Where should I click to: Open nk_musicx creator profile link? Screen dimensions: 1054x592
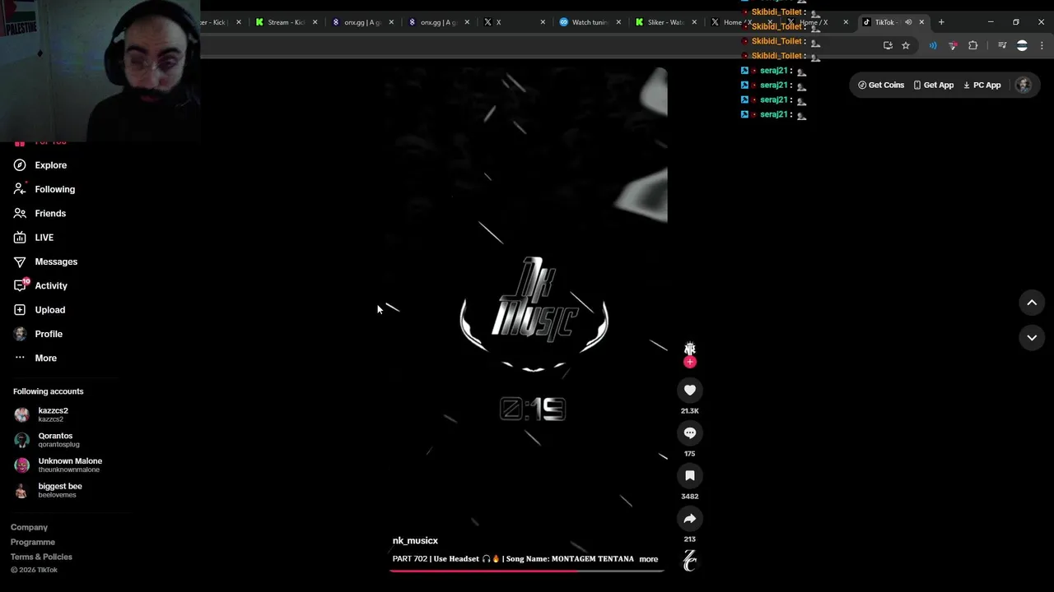click(415, 540)
